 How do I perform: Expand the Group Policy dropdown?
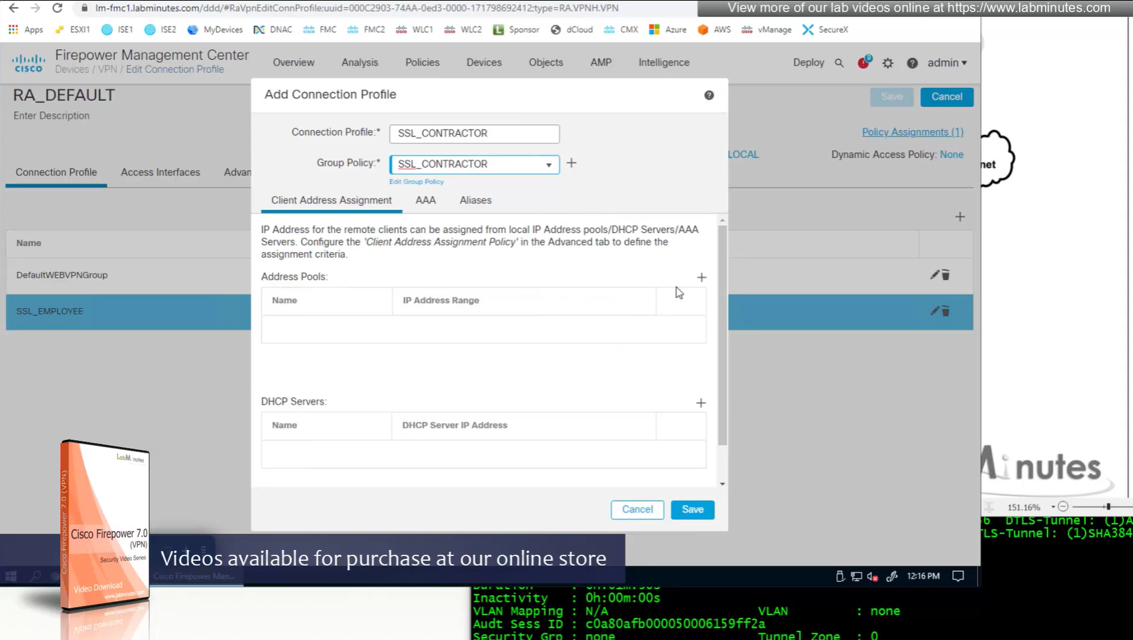tap(548, 164)
